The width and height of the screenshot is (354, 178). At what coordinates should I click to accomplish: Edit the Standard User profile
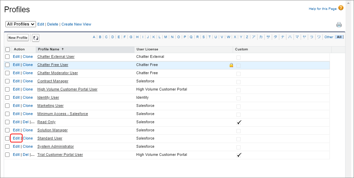(x=16, y=138)
